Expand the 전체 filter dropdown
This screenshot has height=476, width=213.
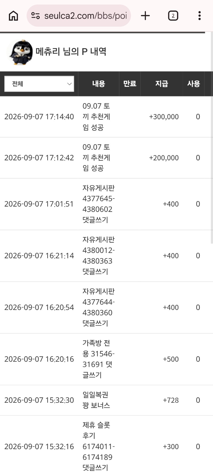[39, 84]
